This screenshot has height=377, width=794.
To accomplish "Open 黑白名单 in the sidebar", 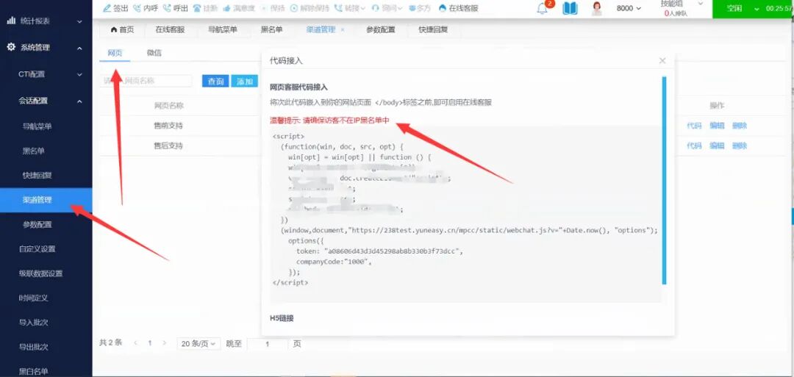I will [33, 371].
